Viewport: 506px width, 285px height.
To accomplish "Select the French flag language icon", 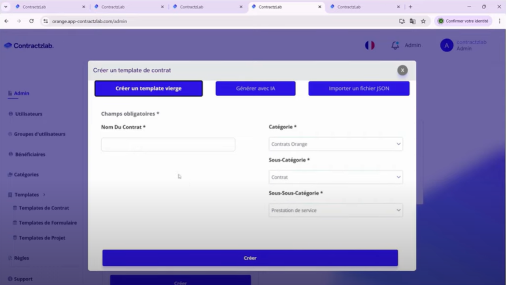I will tap(370, 46).
